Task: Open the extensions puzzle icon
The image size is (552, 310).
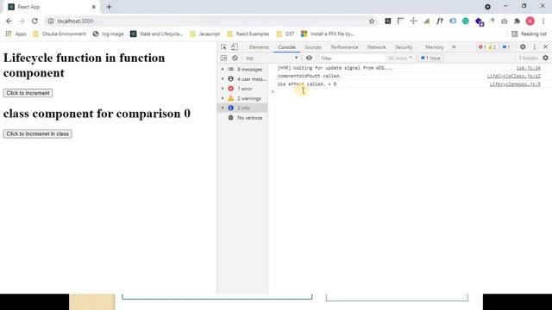Action: (x=517, y=21)
